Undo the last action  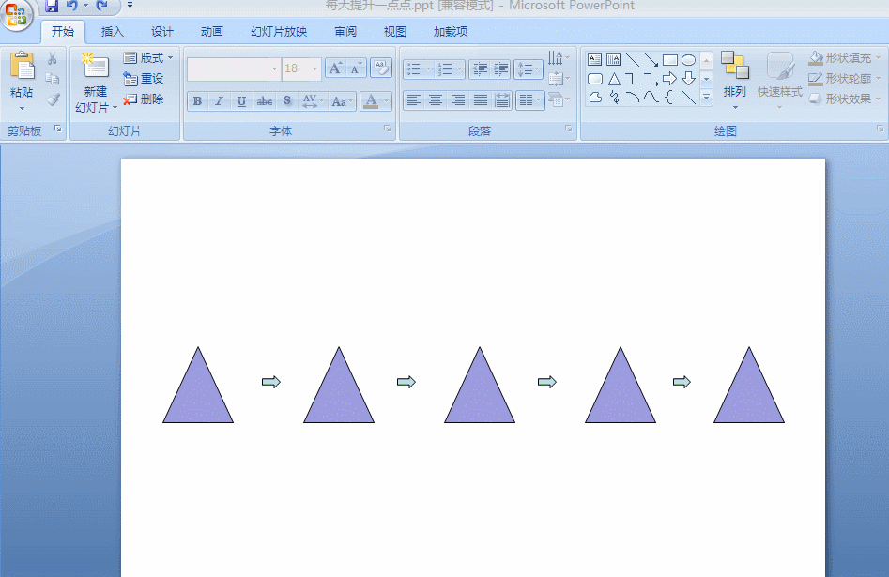tap(72, 6)
